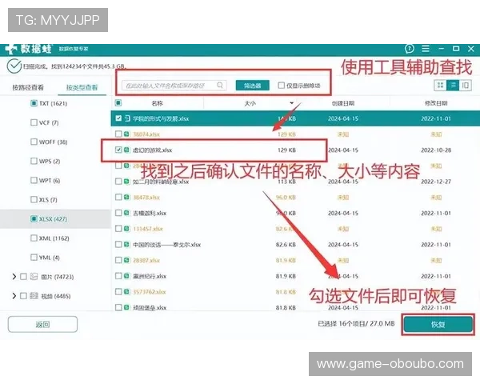
Task: Tick the VCF (7) checkbox
Action: pyautogui.click(x=34, y=122)
